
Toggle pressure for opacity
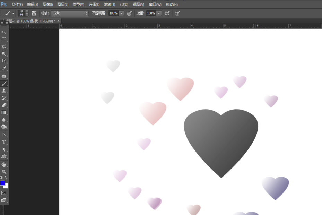click(x=129, y=14)
